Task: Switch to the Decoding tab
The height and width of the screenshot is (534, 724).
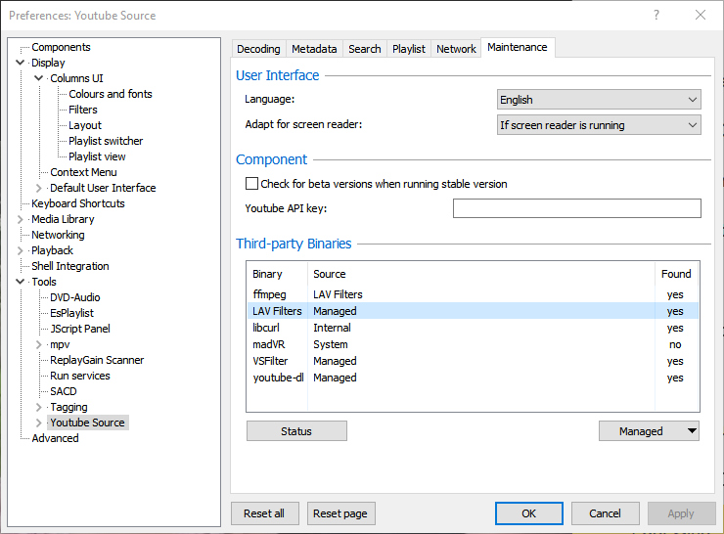Action: (x=258, y=49)
